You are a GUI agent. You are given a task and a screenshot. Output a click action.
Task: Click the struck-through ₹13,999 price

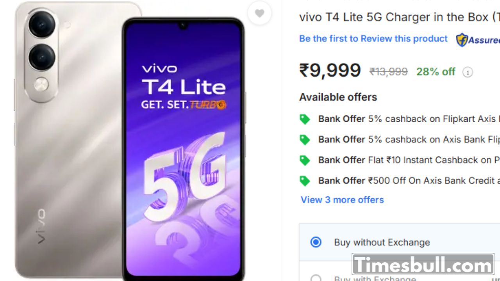pos(389,72)
